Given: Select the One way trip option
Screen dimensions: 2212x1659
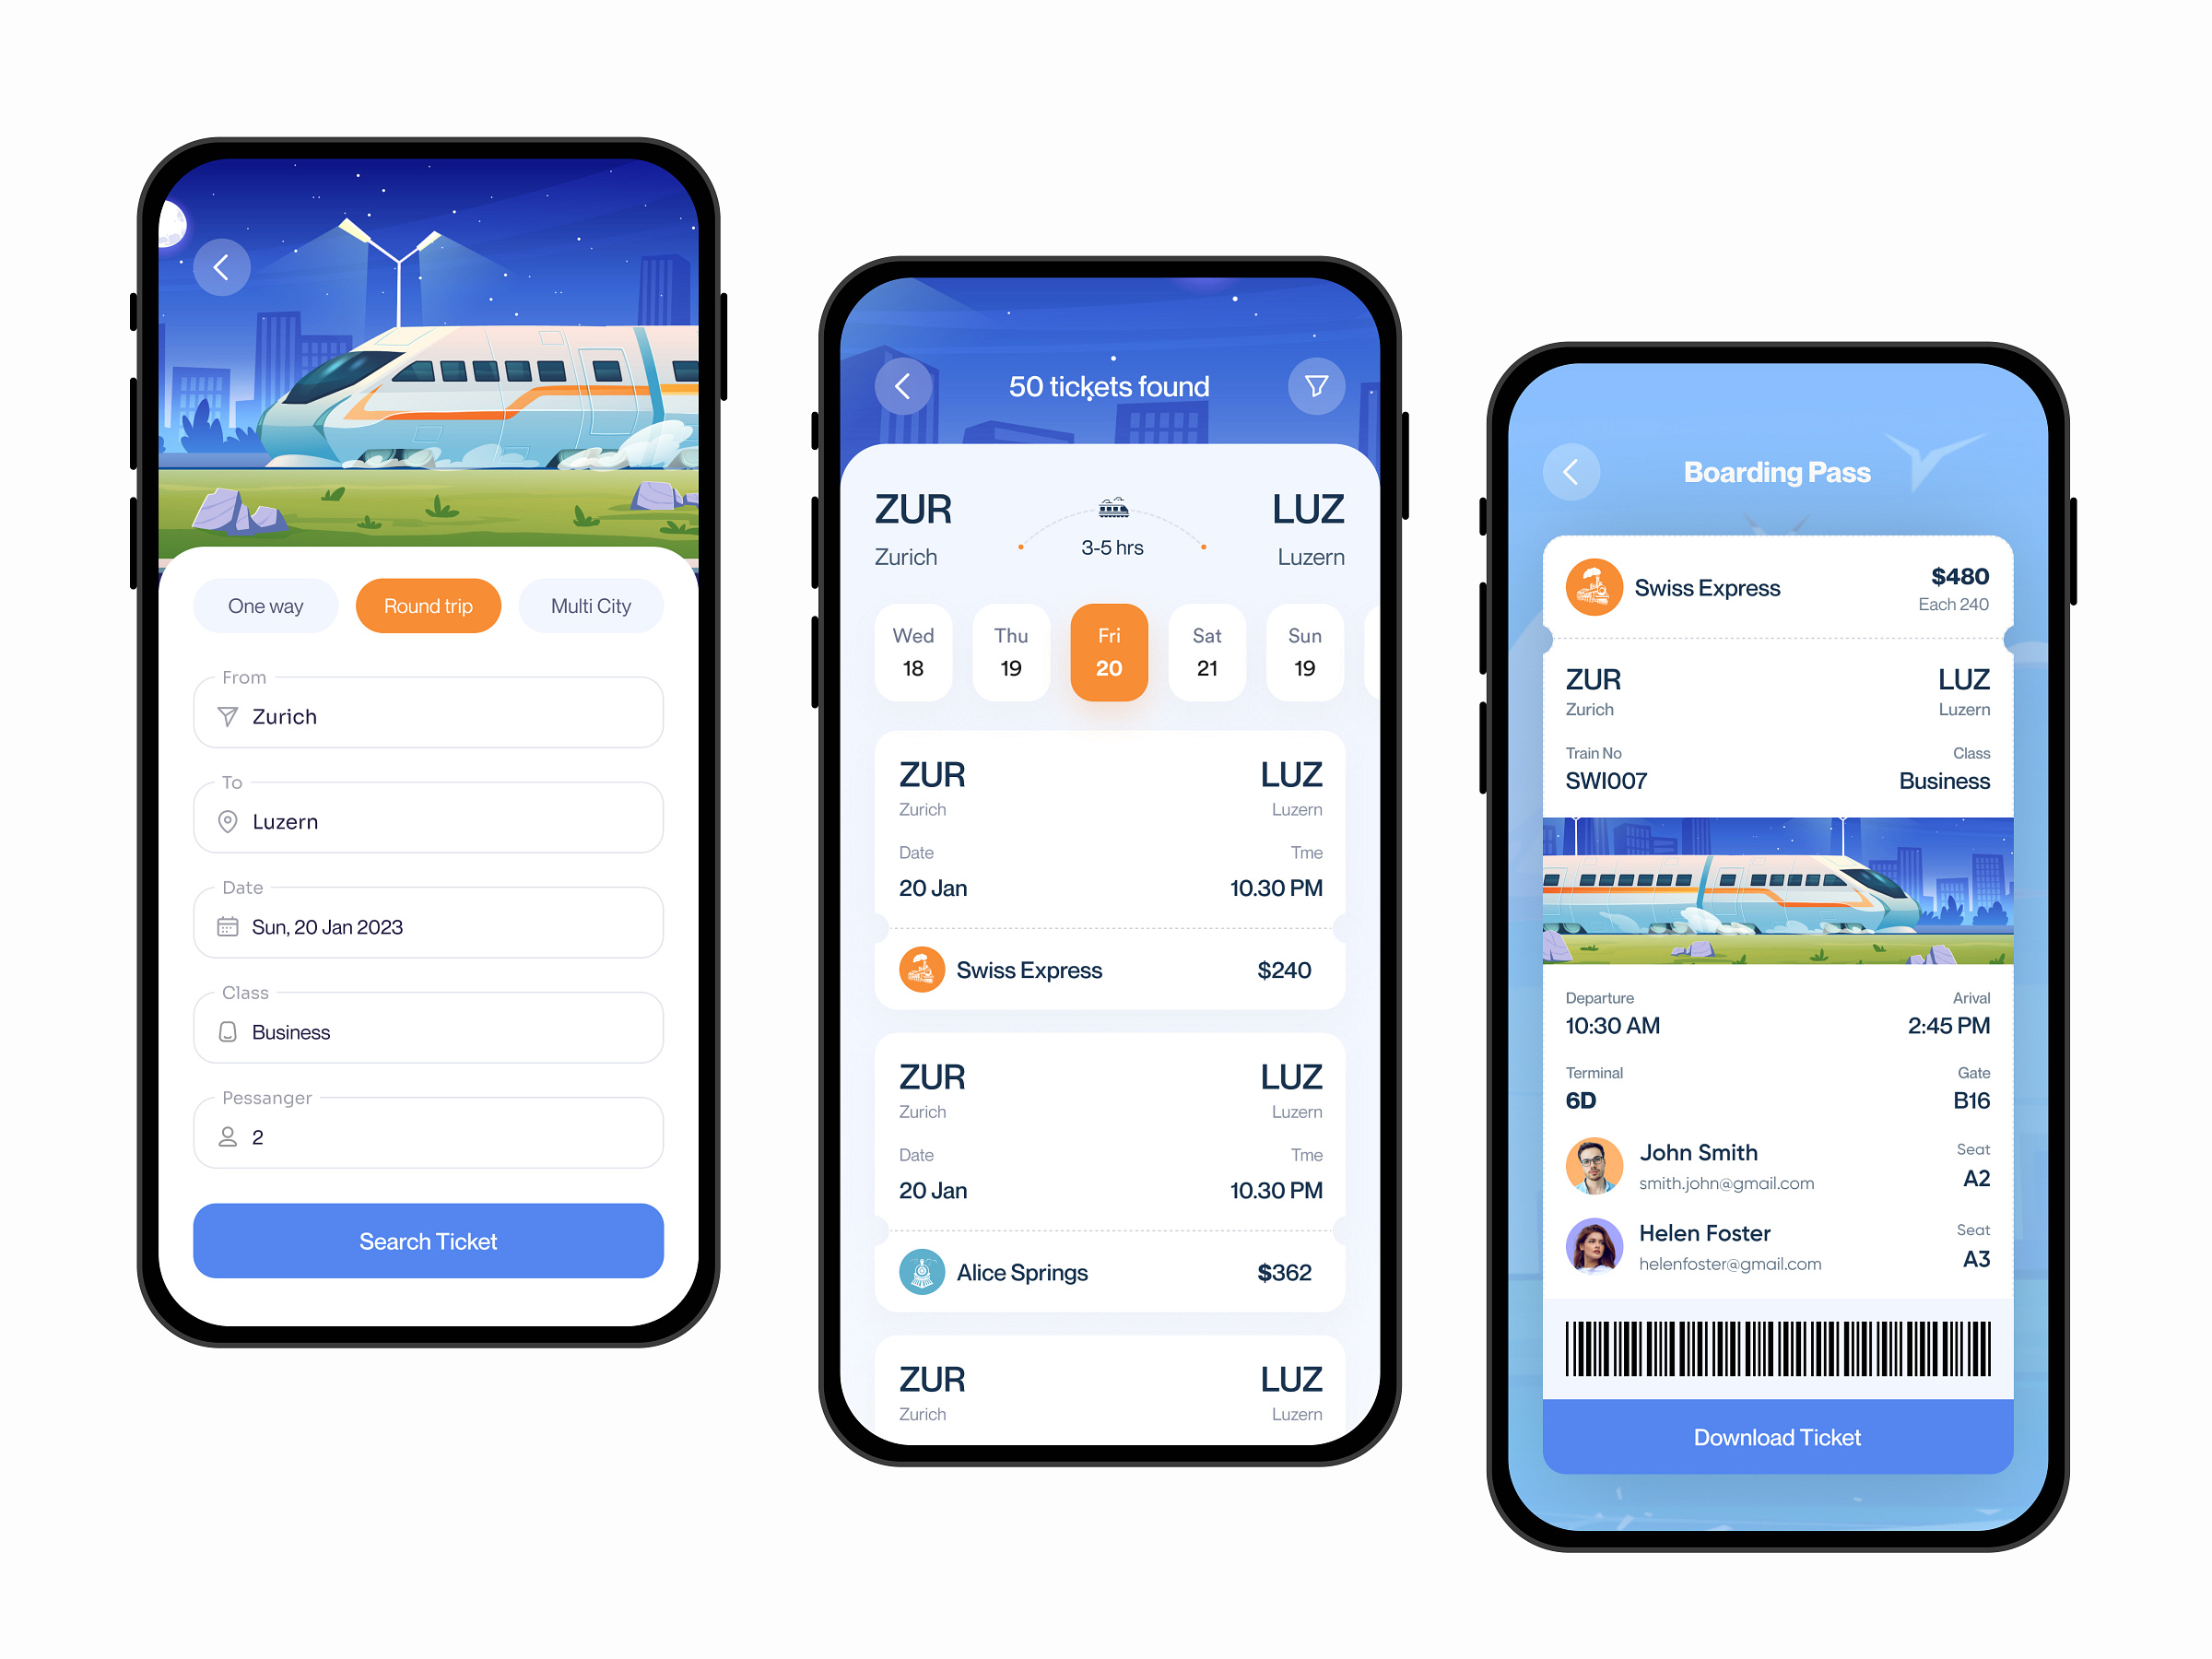Looking at the screenshot, I should point(266,605).
